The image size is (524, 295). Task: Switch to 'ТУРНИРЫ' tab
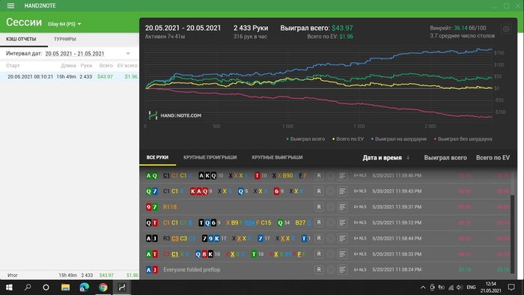click(65, 39)
